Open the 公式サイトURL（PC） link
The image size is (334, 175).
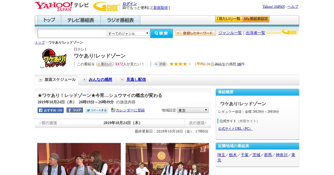(235, 129)
